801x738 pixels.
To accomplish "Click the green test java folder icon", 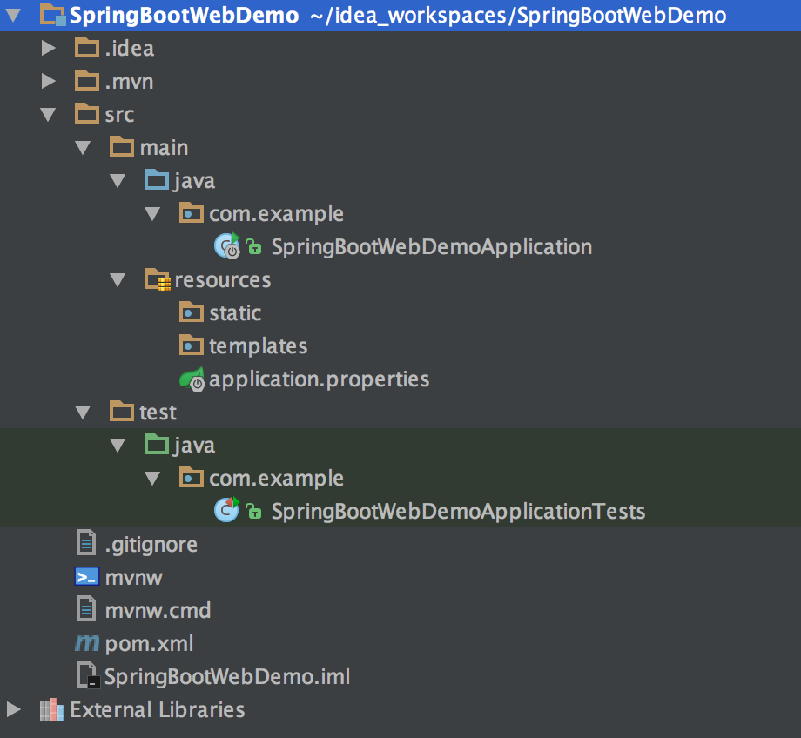I will pos(157,444).
